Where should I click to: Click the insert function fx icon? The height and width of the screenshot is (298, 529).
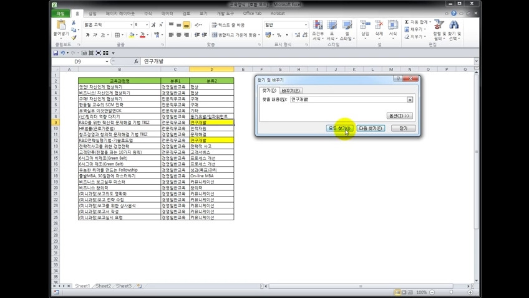136,61
